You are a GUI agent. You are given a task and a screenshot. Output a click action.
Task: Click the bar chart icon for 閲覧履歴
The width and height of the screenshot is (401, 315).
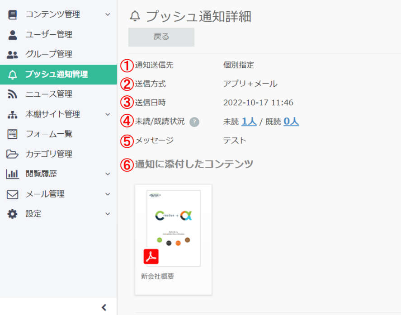[12, 174]
